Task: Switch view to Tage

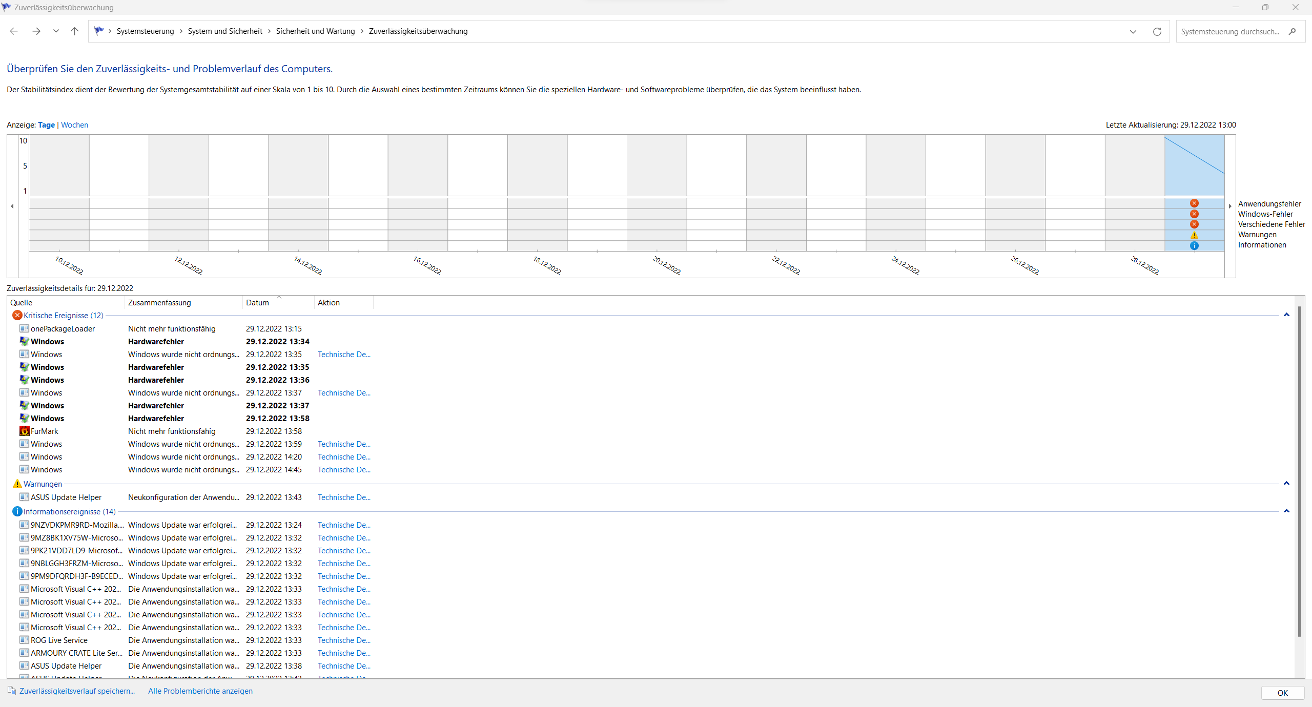Action: [x=46, y=125]
